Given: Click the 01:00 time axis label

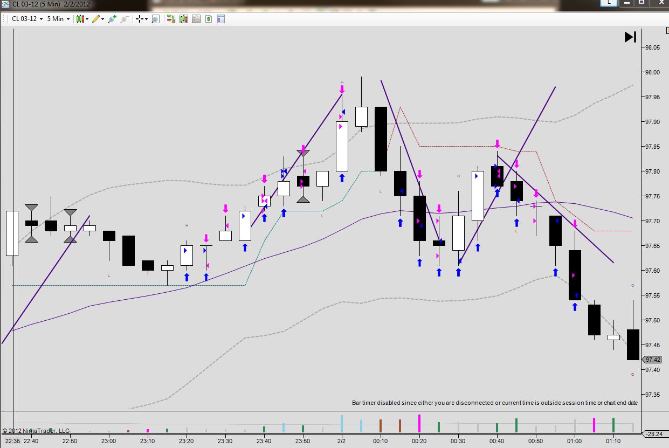Looking at the screenshot, I should 575,441.
